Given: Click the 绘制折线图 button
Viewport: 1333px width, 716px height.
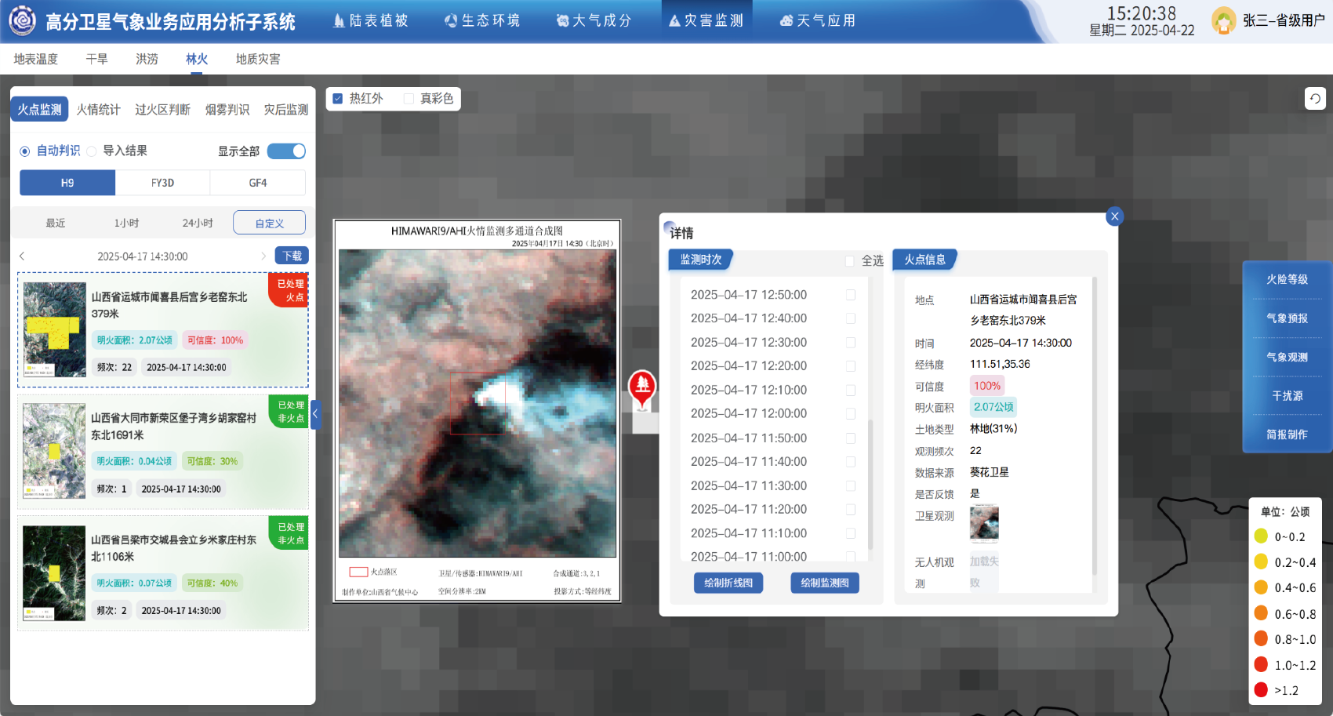Looking at the screenshot, I should pyautogui.click(x=728, y=583).
